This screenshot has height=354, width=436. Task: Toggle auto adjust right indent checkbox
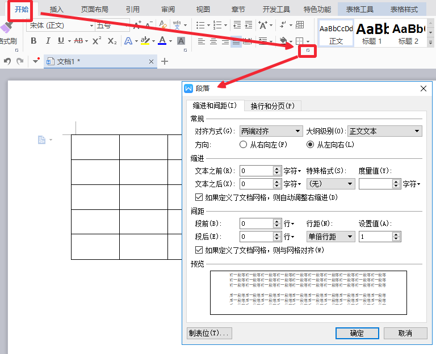(199, 197)
